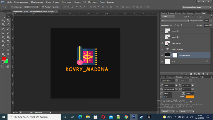The height and width of the screenshot is (120, 213).
Task: Open File Explorer from the taskbar
Action: coord(88,117)
